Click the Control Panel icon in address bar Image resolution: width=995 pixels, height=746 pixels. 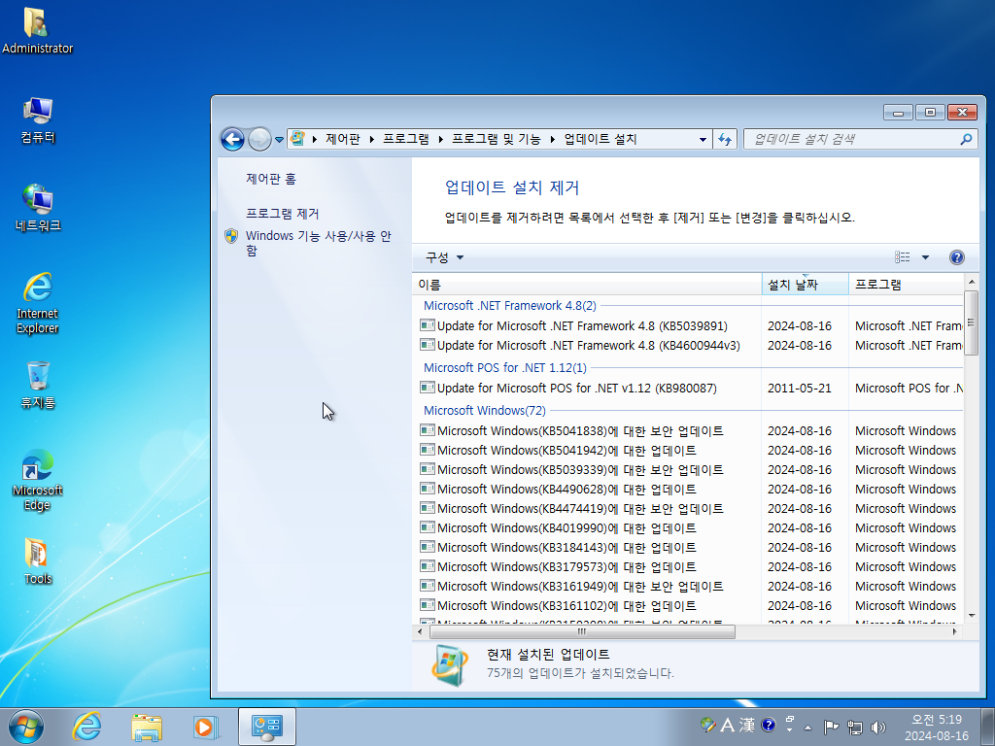[x=297, y=138]
